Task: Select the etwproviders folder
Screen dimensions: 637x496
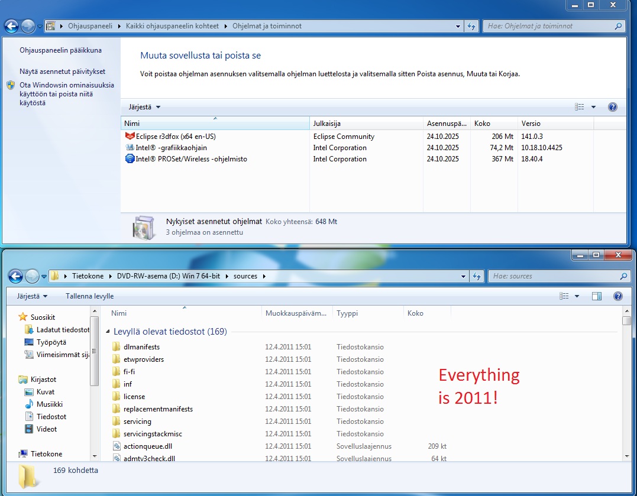Action: pyautogui.click(x=143, y=359)
